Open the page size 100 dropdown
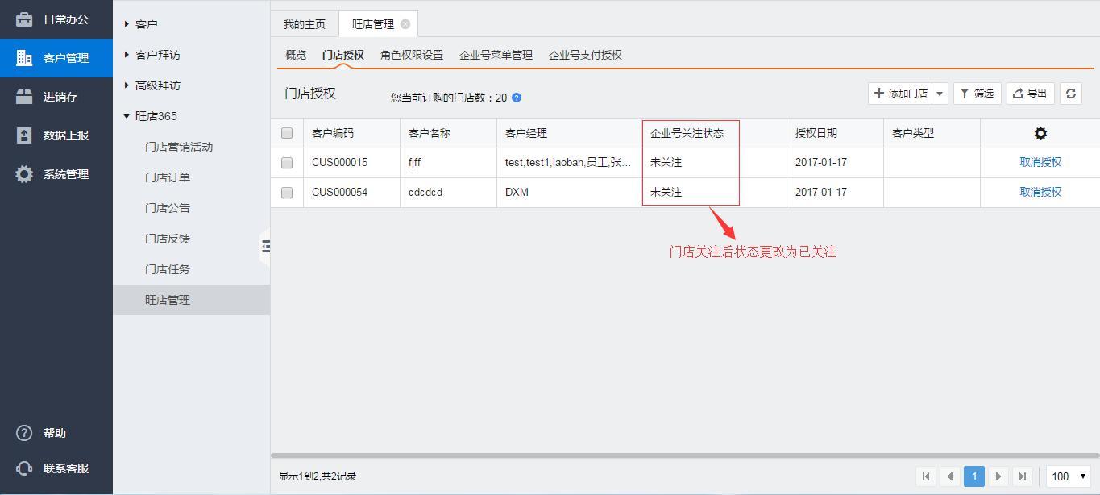This screenshot has width=1100, height=495. (x=1069, y=476)
